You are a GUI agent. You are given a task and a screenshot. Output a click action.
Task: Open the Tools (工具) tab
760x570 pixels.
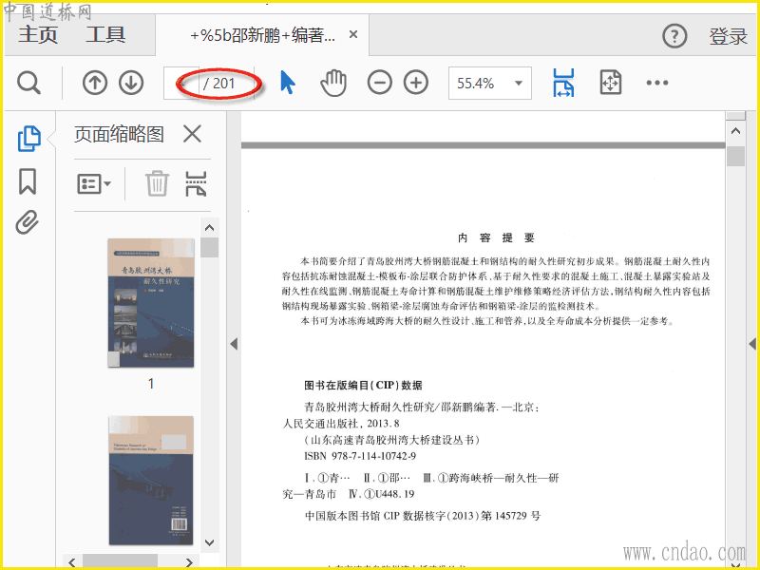tap(105, 35)
